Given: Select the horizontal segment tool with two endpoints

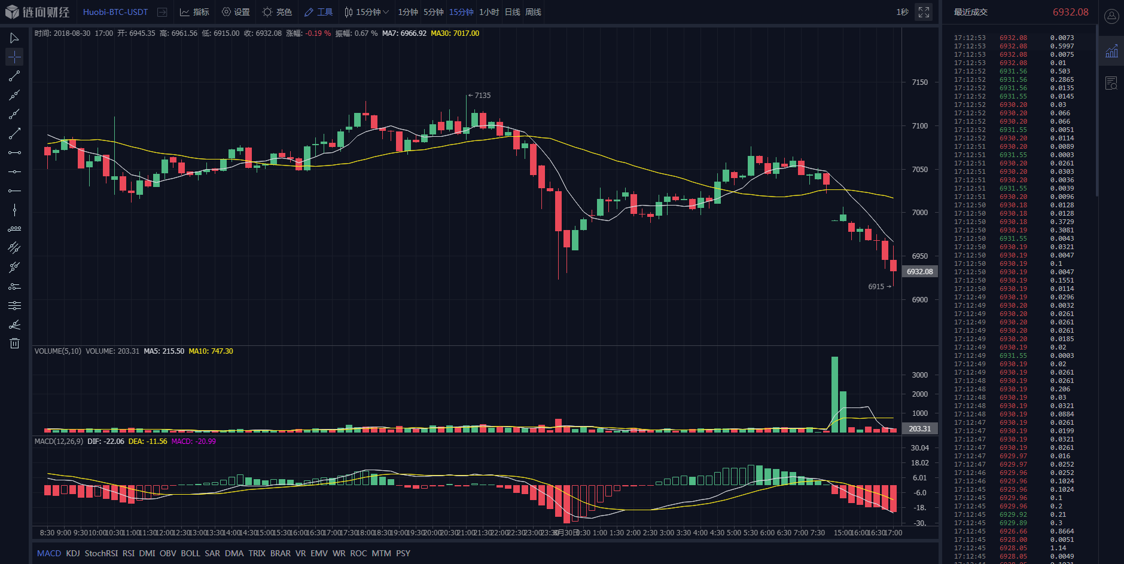Looking at the screenshot, I should coord(14,152).
